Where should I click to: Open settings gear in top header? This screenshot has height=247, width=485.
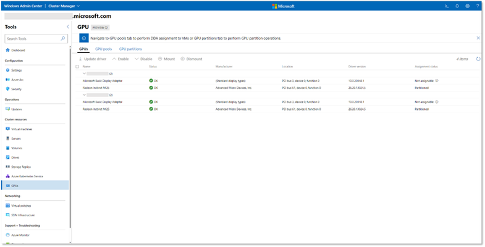coord(467,6)
